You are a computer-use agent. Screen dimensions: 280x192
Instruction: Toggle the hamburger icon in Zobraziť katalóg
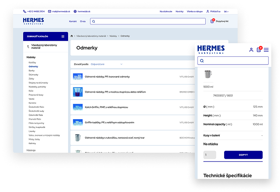pyautogui.click(x=63, y=36)
